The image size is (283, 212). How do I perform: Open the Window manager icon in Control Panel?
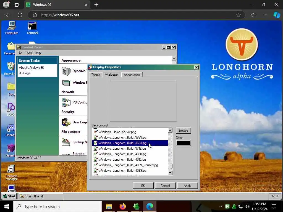pos(66,83)
